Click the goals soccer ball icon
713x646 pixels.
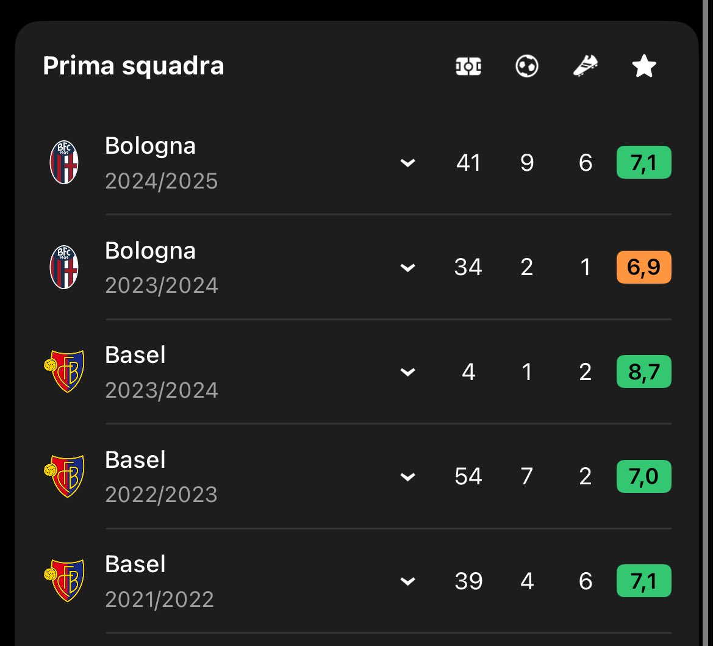(x=526, y=66)
